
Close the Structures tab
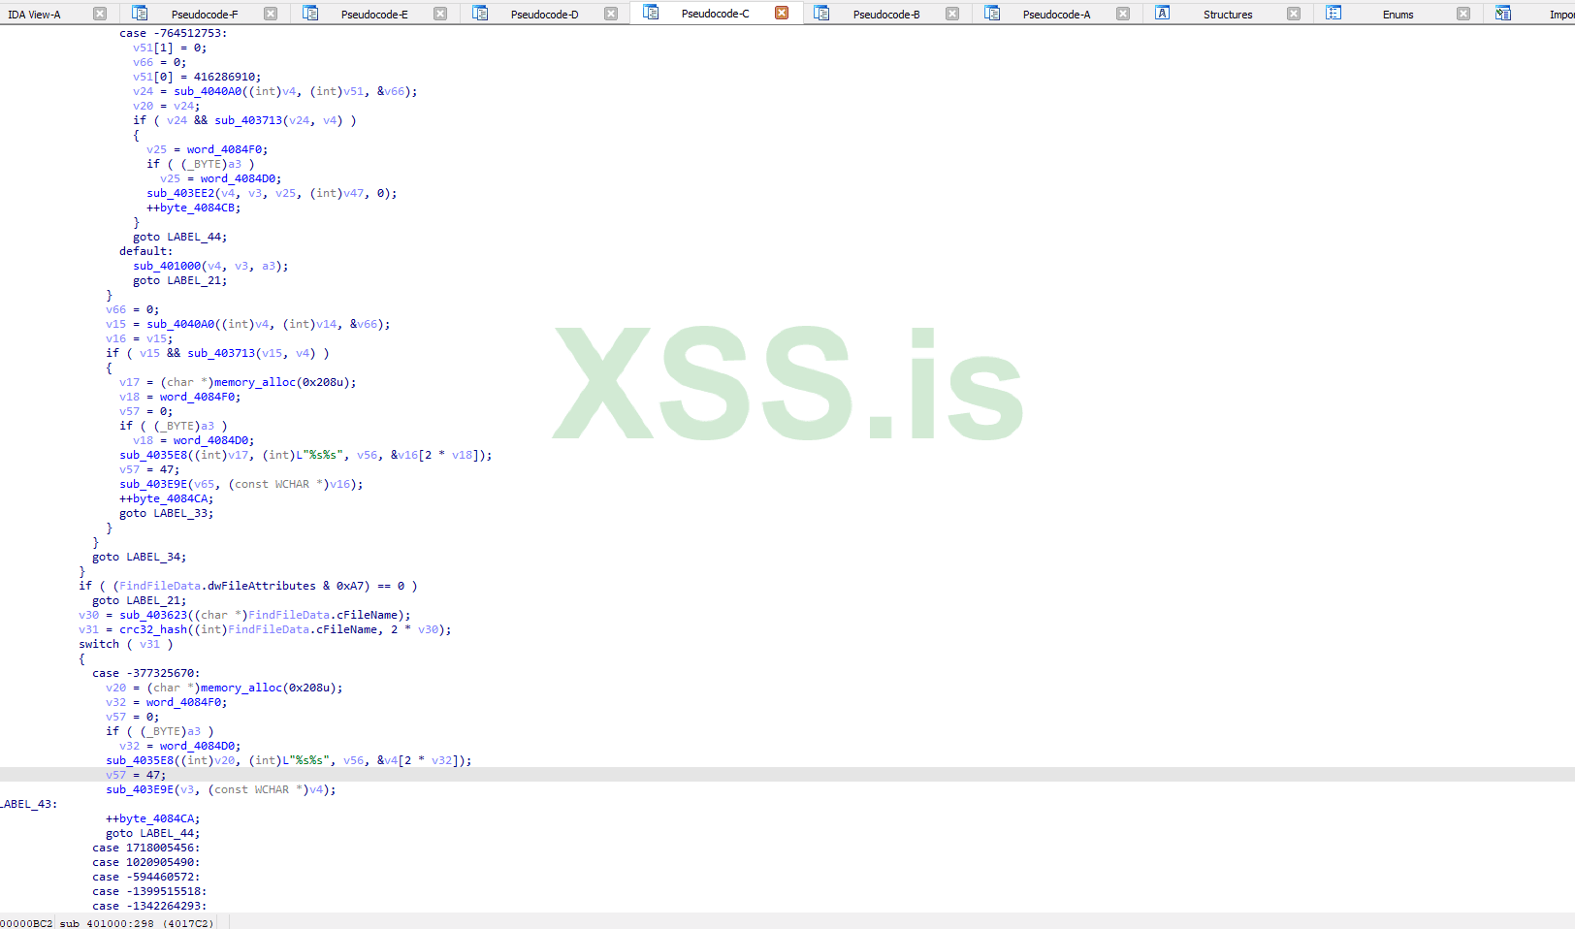coord(1294,14)
